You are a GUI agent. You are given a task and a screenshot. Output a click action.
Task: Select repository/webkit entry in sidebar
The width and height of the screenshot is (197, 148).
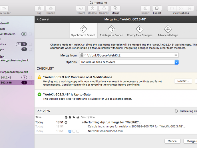[x=14, y=72]
